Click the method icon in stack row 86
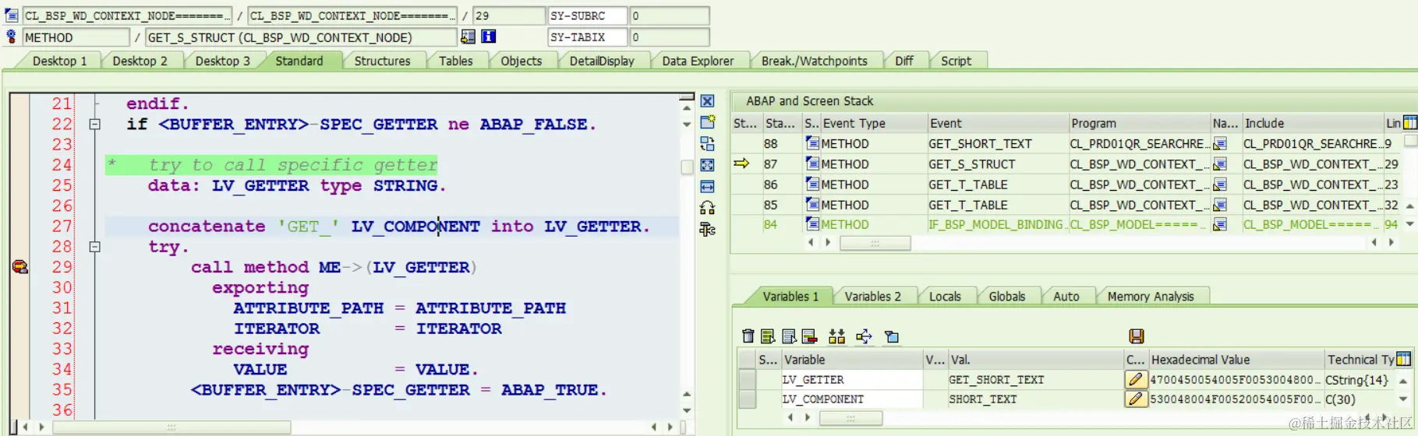 pos(812,185)
